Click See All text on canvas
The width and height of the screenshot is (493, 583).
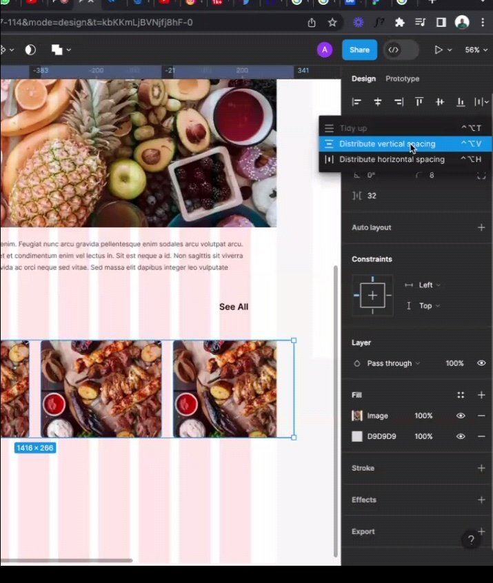(234, 307)
